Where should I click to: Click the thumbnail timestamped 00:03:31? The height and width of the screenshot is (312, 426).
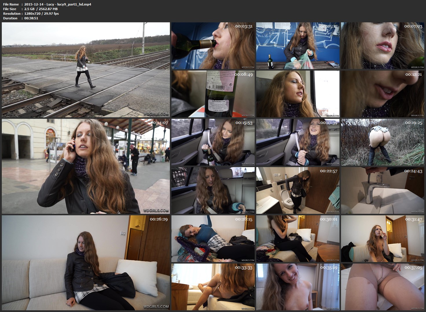(213, 46)
